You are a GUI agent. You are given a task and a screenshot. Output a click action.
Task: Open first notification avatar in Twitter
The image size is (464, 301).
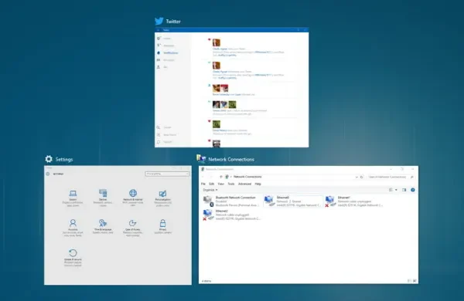click(217, 42)
